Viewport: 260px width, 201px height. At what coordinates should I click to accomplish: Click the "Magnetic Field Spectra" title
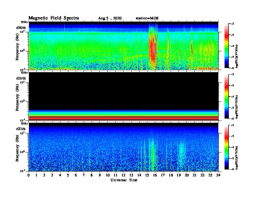click(x=54, y=18)
